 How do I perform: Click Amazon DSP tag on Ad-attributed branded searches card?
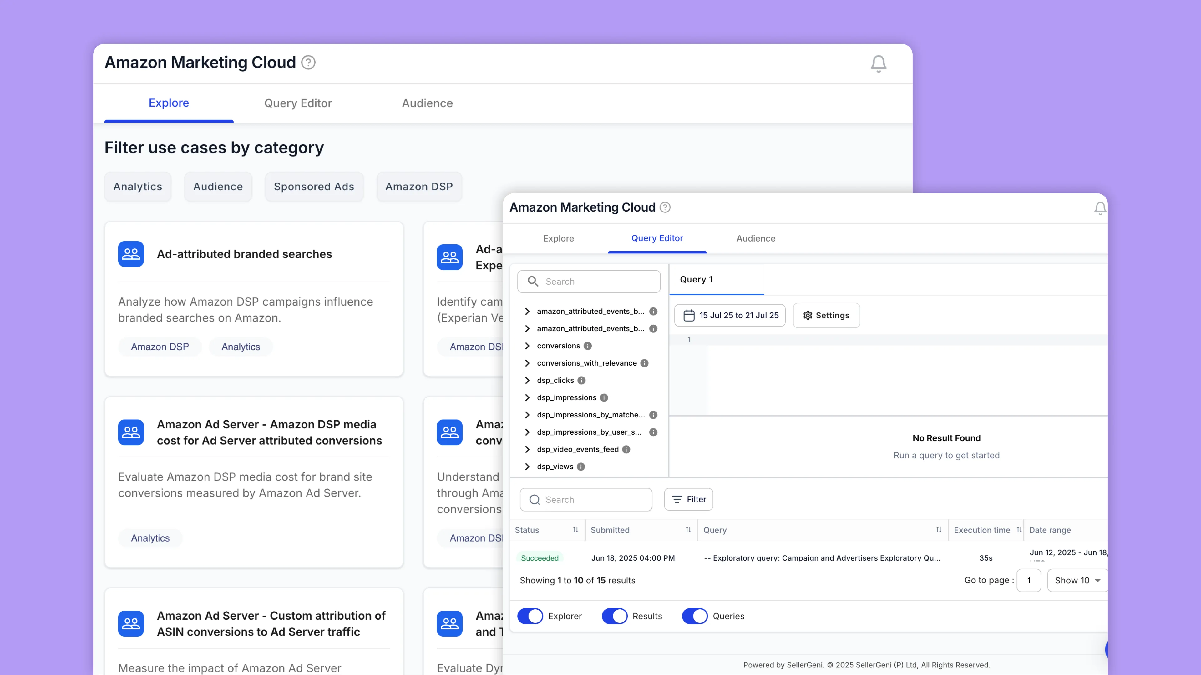pyautogui.click(x=160, y=347)
